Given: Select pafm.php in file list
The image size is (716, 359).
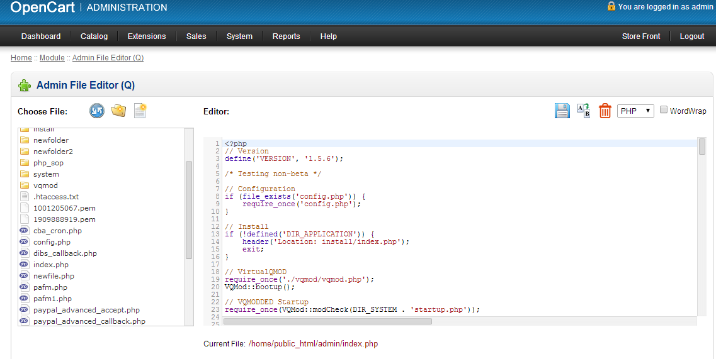Looking at the screenshot, I should point(50,287).
